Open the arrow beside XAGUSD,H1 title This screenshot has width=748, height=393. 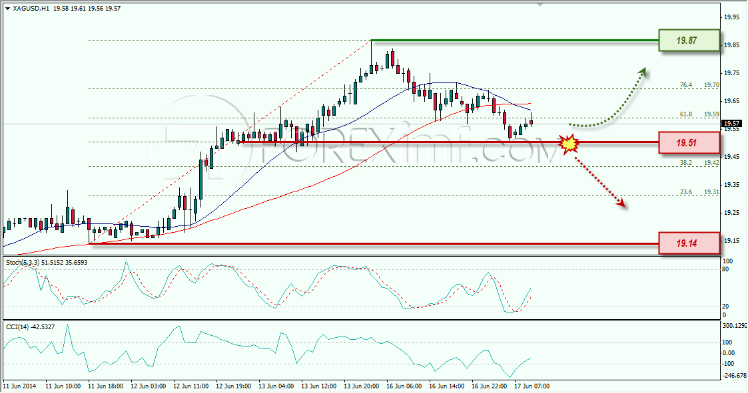tap(8, 9)
